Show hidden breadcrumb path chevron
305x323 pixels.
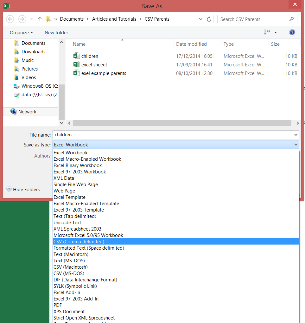pyautogui.click(x=55, y=19)
